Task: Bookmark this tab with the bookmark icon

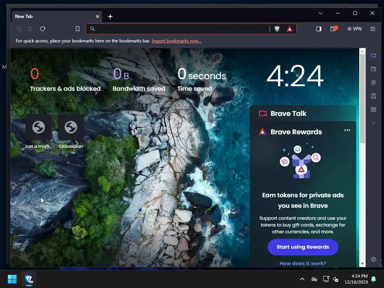Action: 78,29
